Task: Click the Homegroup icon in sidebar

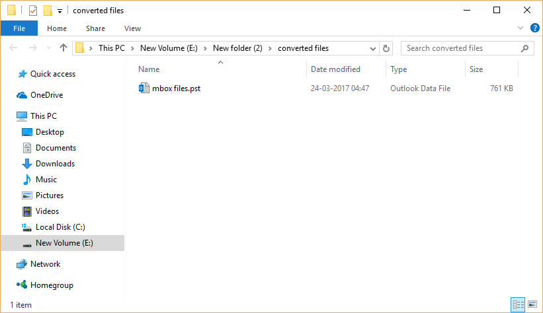Action: (x=21, y=285)
